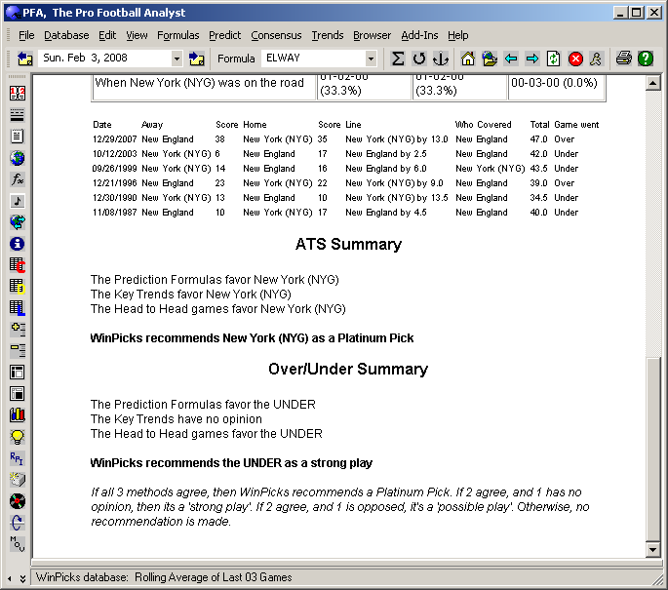Expand the Formula dropdown showing ELWAY
Screen dimensions: 668x590
371,59
